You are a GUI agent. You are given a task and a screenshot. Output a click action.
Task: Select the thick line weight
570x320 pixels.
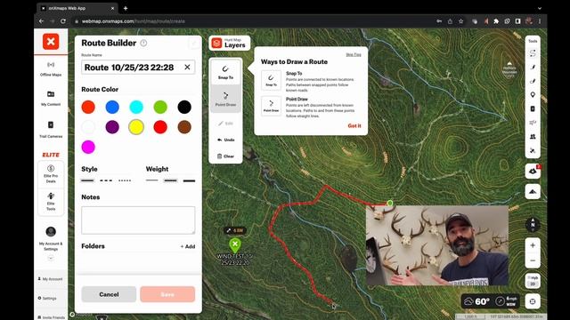(x=189, y=180)
